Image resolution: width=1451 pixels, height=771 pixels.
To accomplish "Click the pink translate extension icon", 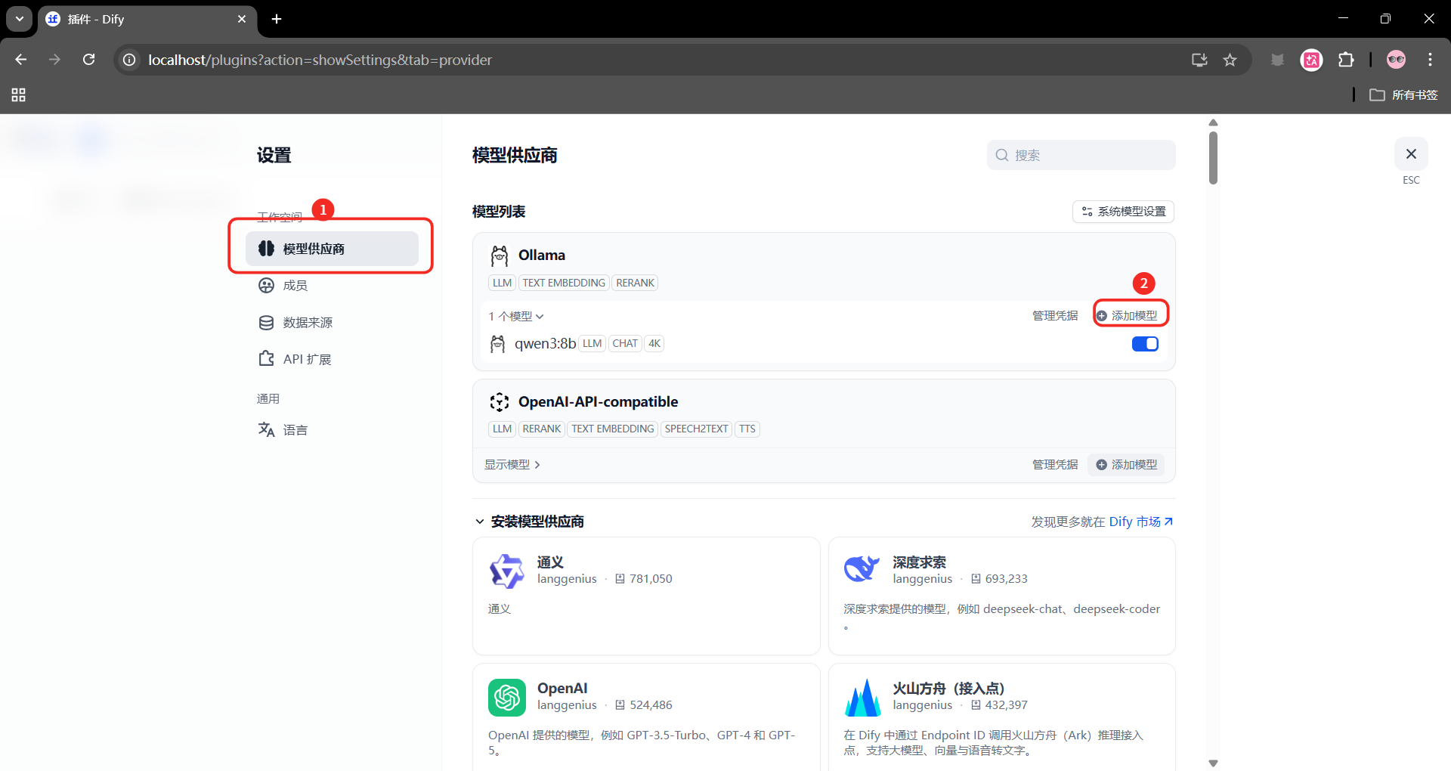I will point(1311,60).
